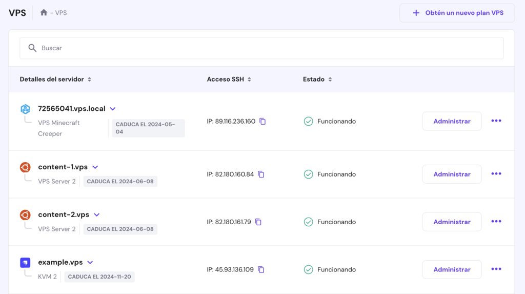
Task: Sort by Acceso SSH column
Action: [x=249, y=80]
